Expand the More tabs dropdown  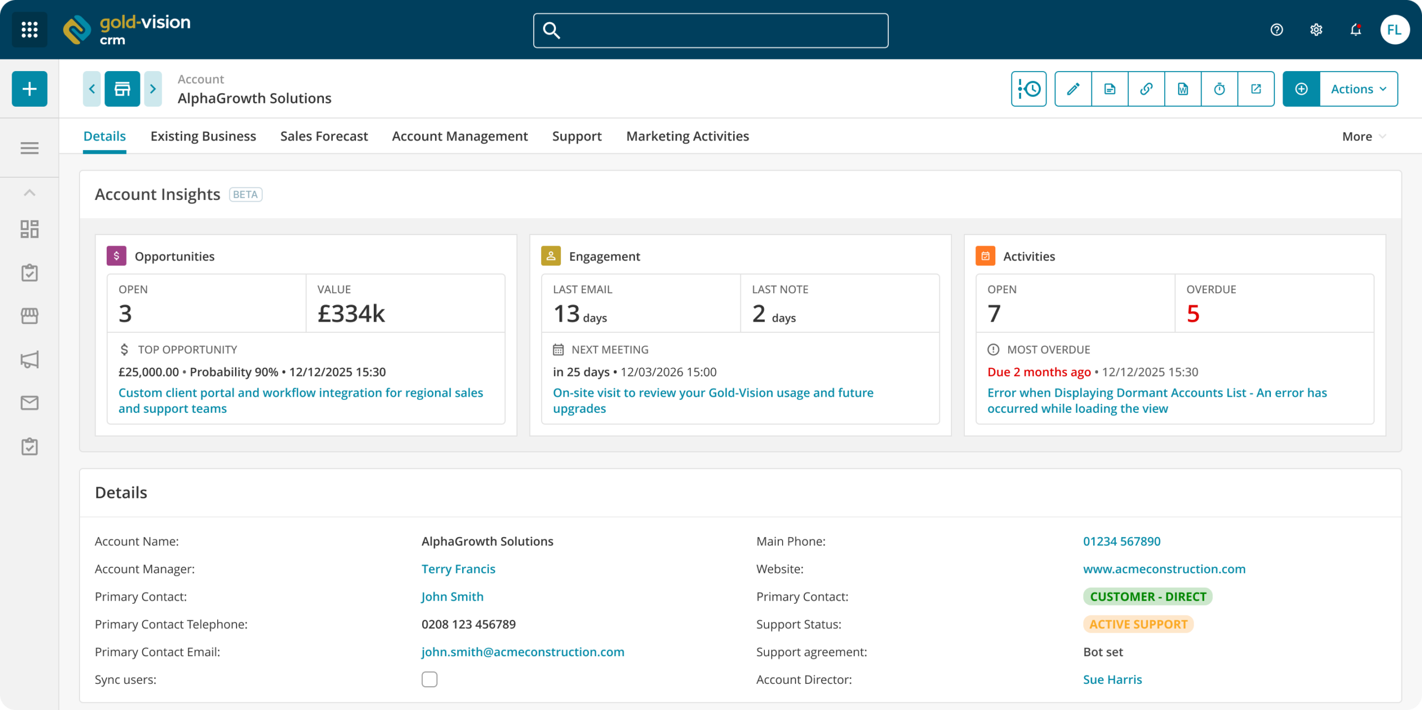1364,137
